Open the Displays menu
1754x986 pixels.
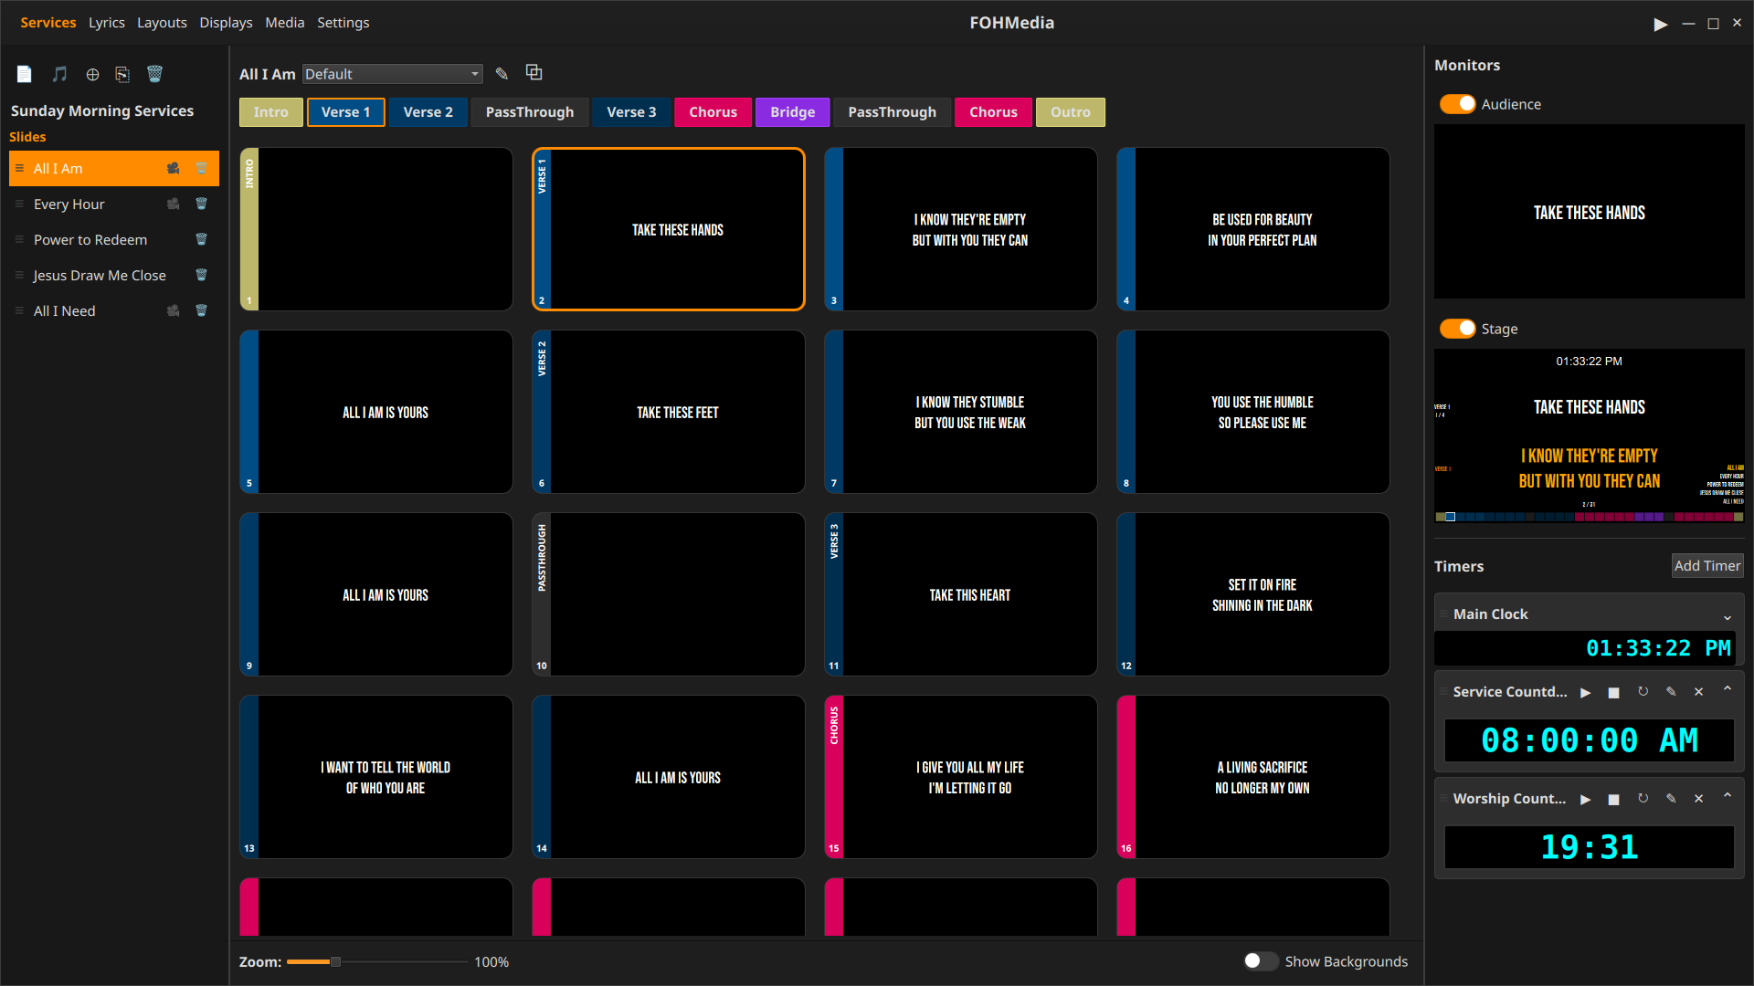click(x=226, y=23)
